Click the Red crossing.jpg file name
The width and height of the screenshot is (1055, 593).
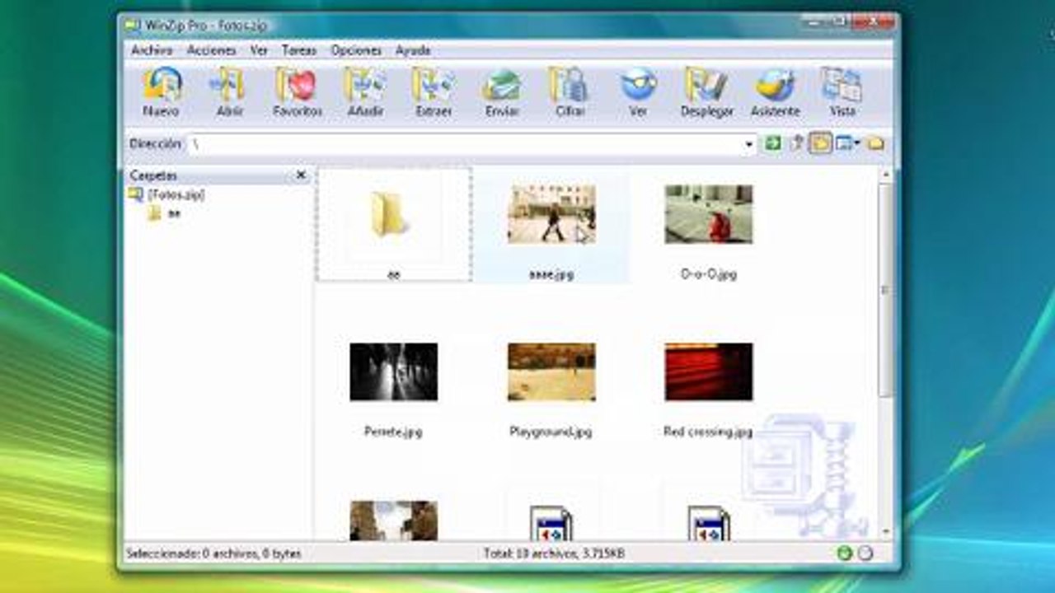708,432
